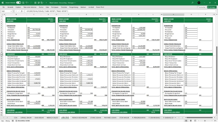Switch to the UTANG USAHA sheet
The width and height of the screenshot is (218, 122).
pyautogui.click(x=96, y=118)
